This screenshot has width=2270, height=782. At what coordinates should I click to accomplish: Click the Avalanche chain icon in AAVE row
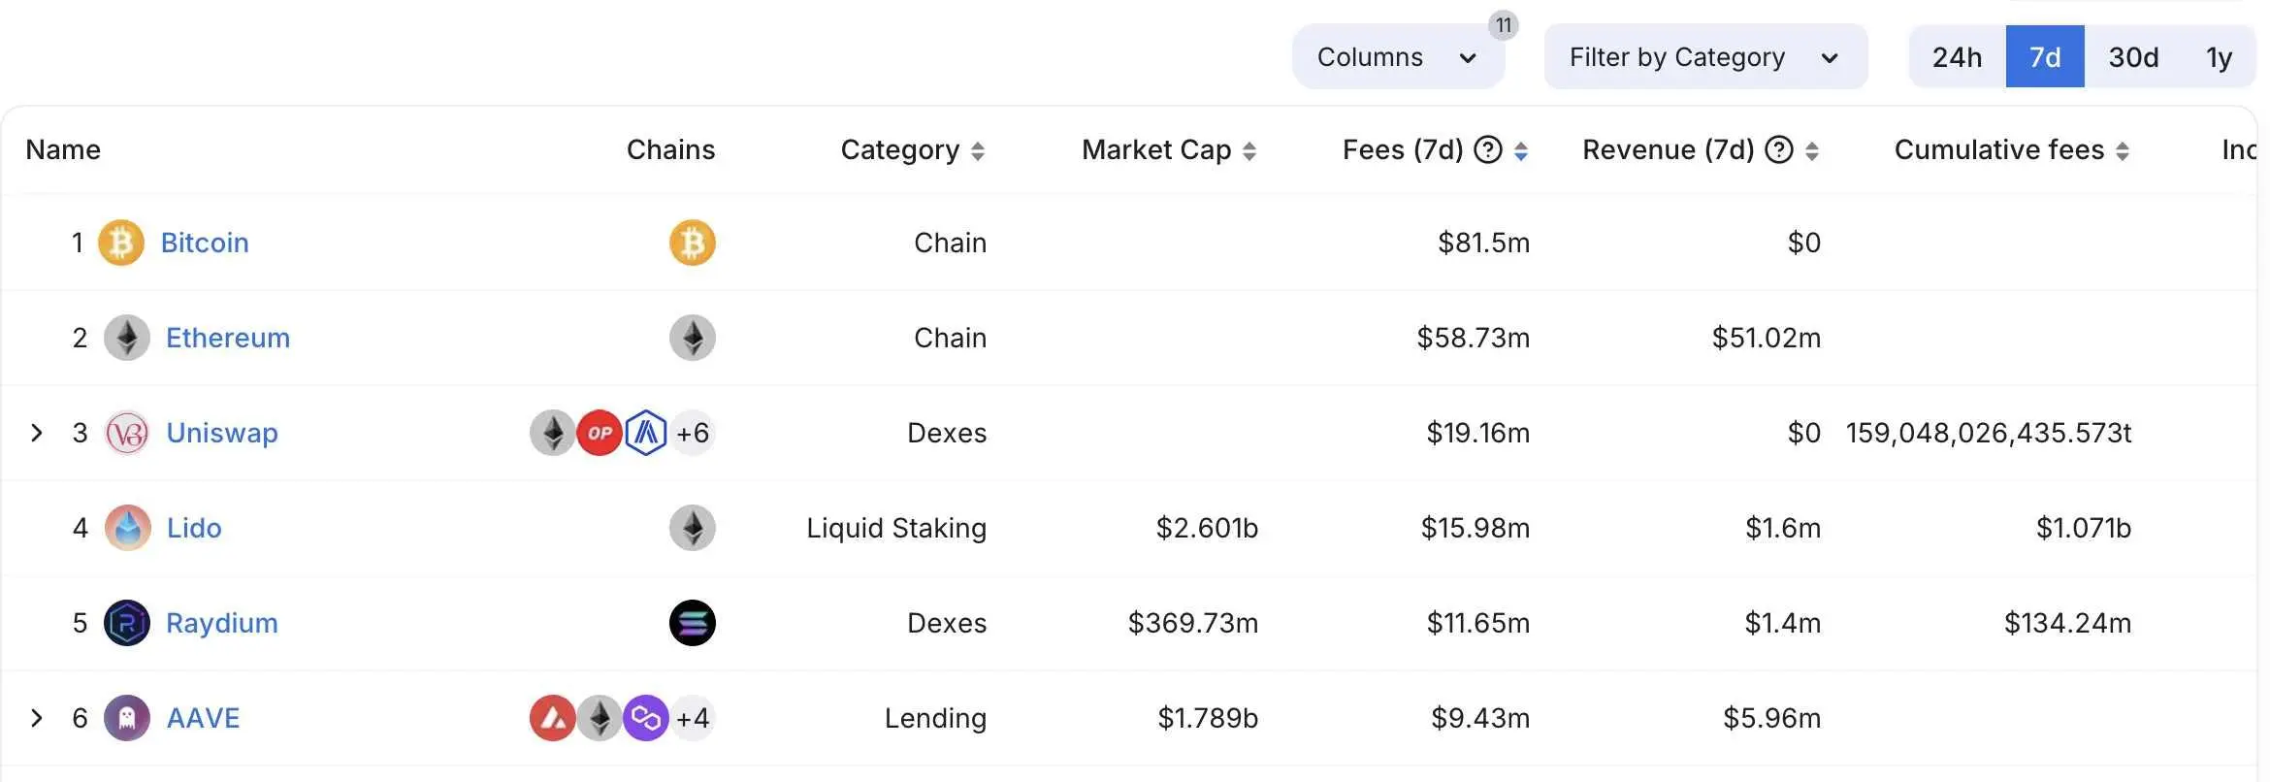553,718
